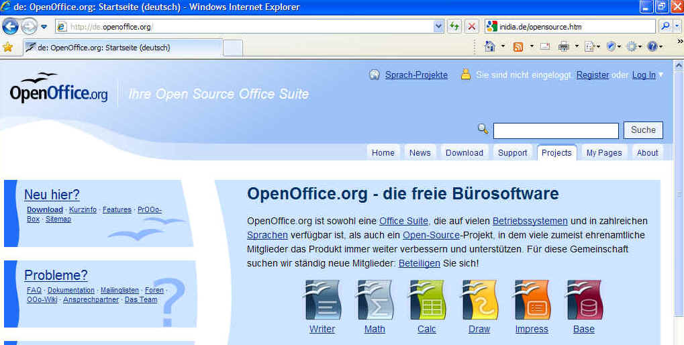The width and height of the screenshot is (684, 345).
Task: Click the orange RSS feeds icon
Action: point(518,47)
